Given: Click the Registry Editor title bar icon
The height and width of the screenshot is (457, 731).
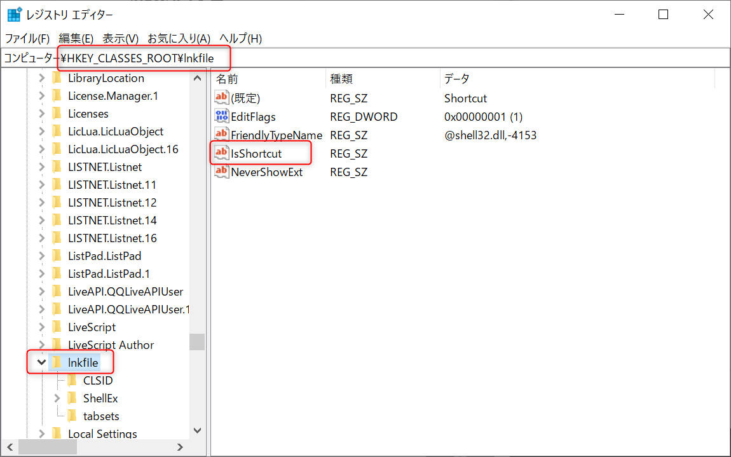Looking at the screenshot, I should 14,15.
